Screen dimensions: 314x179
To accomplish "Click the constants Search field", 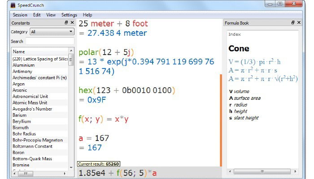I will pyautogui.click(x=50, y=41).
